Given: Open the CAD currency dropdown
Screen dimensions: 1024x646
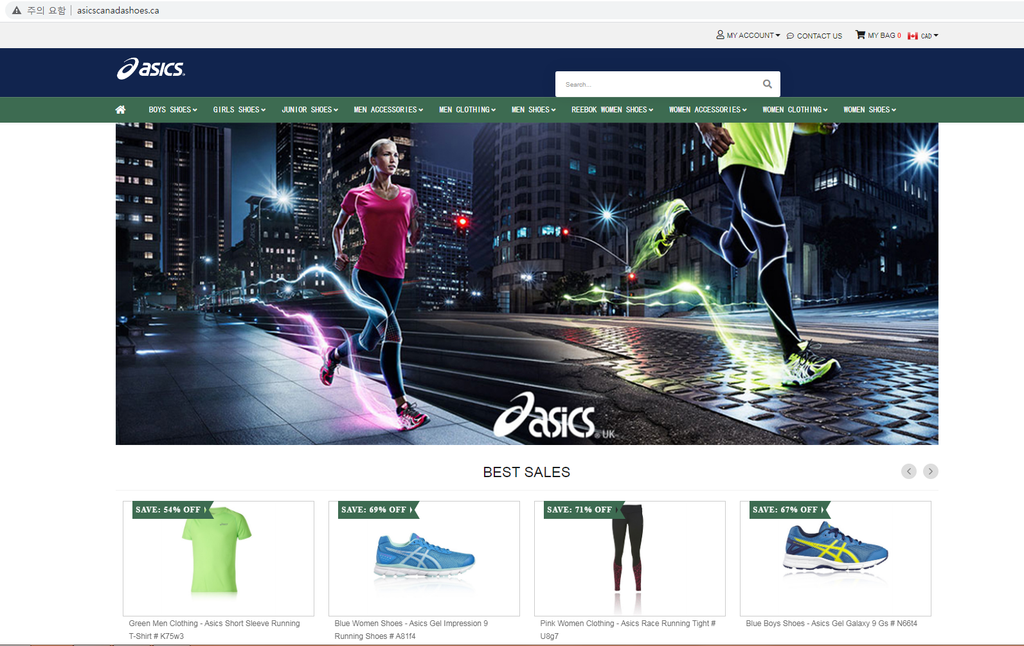Looking at the screenshot, I should (x=930, y=36).
